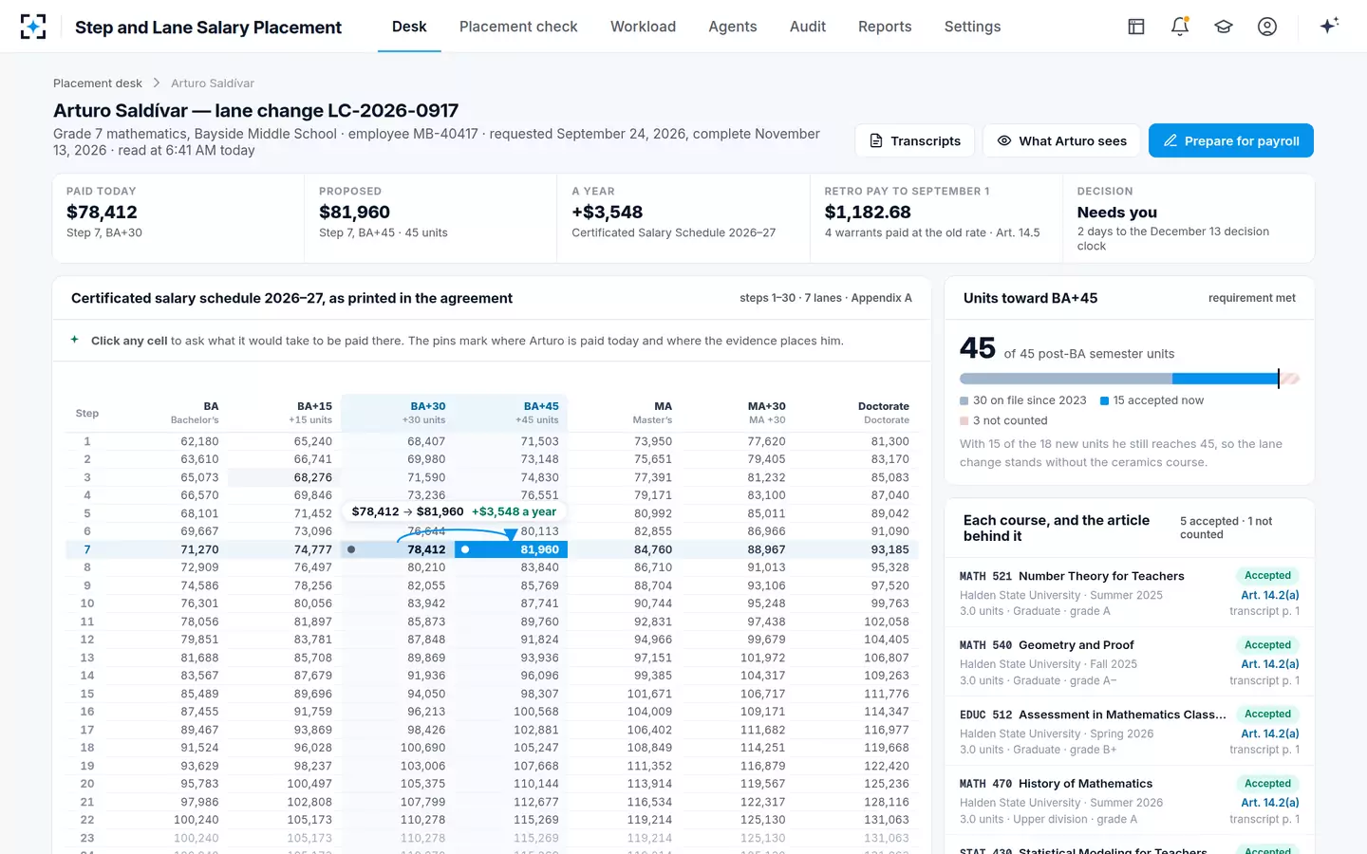Image resolution: width=1367 pixels, height=854 pixels.
Task: Open the graduation cap learning icon
Action: click(1224, 27)
